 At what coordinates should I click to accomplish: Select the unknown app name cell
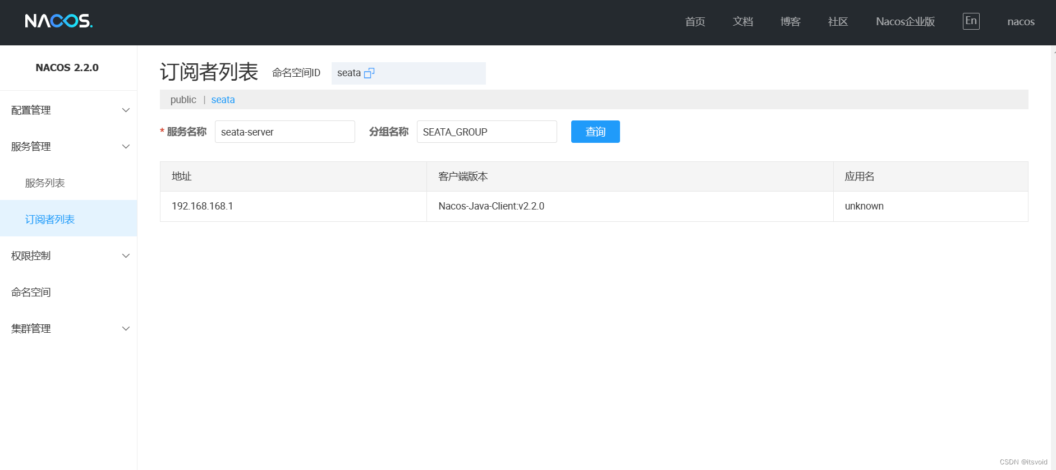click(931, 206)
